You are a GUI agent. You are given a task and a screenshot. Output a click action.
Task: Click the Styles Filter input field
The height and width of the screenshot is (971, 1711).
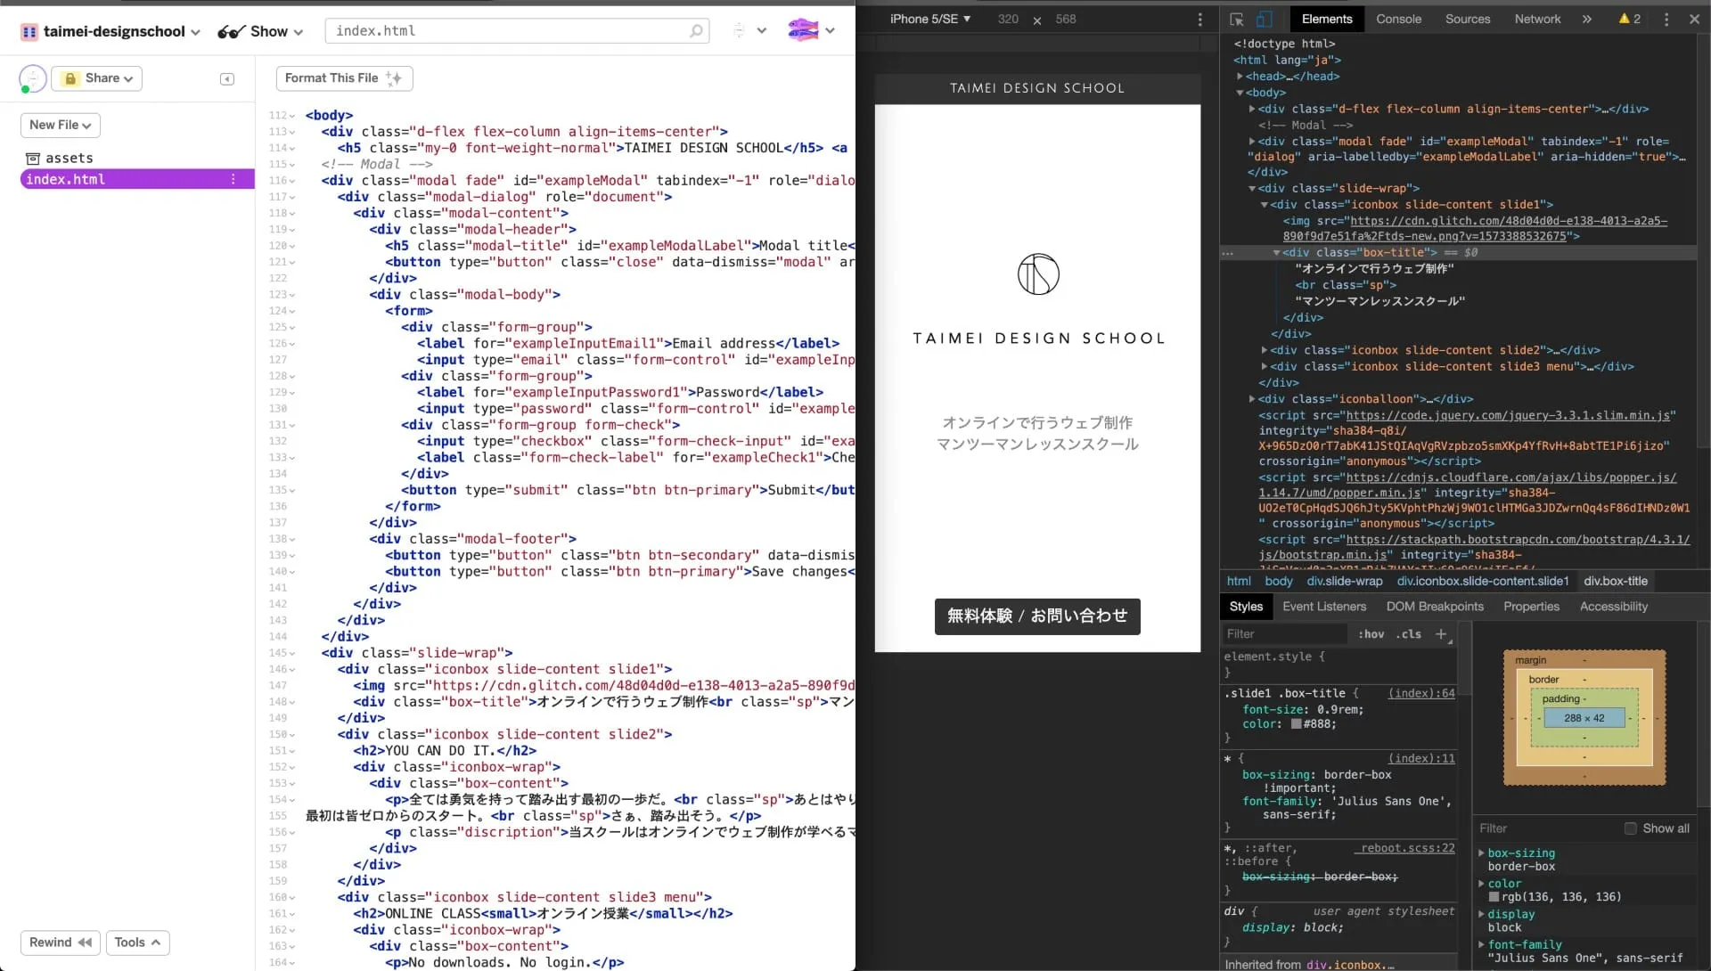coord(1283,633)
